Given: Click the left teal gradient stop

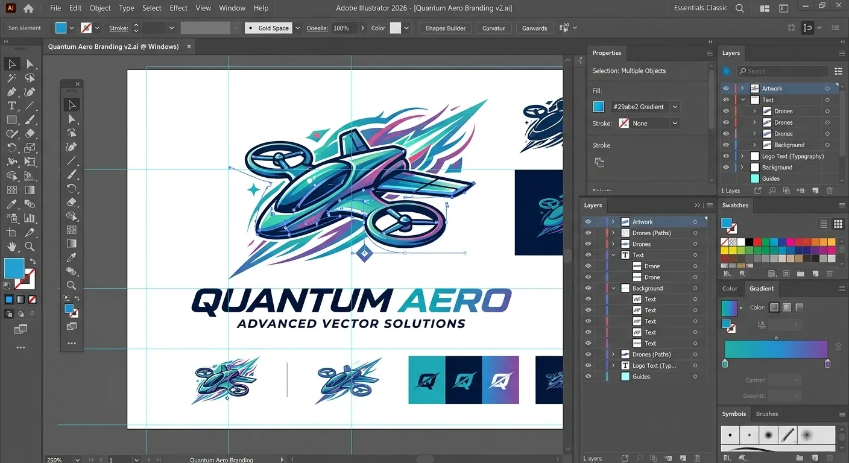Looking at the screenshot, I should point(725,364).
